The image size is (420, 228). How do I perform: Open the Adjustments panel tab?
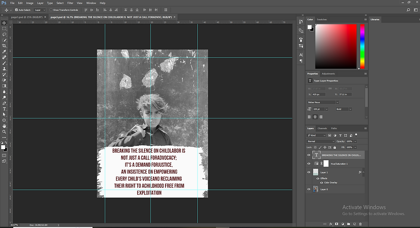pos(328,74)
